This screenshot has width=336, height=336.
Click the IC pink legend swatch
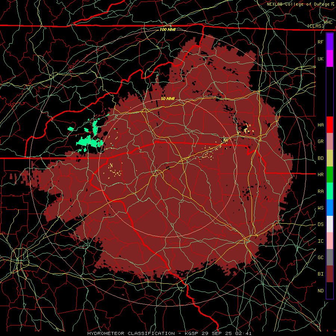tap(330, 241)
